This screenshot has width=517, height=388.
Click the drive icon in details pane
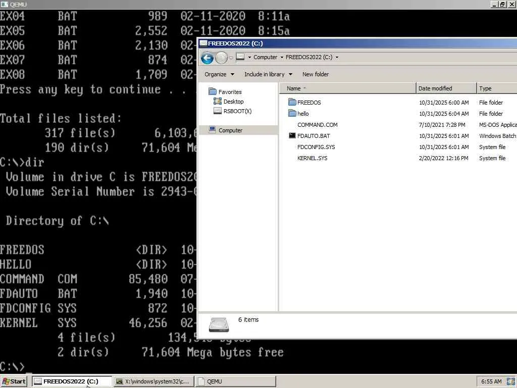pyautogui.click(x=219, y=325)
